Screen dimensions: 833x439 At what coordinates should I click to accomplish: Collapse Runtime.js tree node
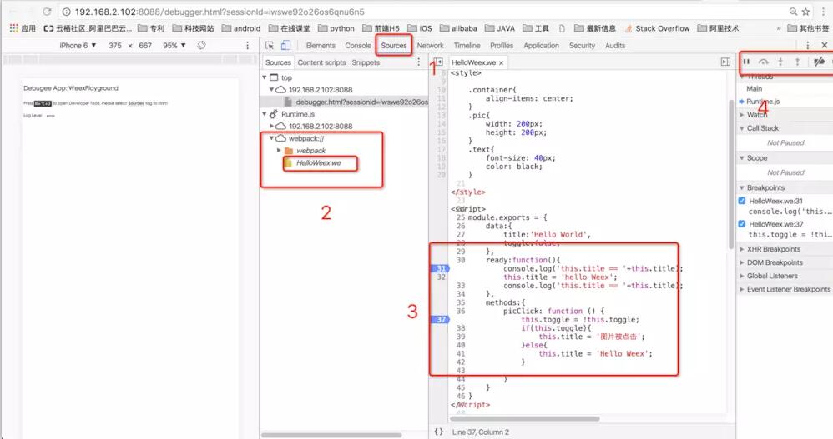click(265, 114)
